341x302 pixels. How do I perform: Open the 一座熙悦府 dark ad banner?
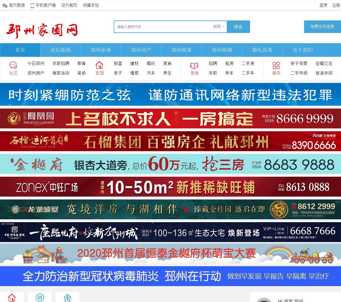tap(170, 232)
